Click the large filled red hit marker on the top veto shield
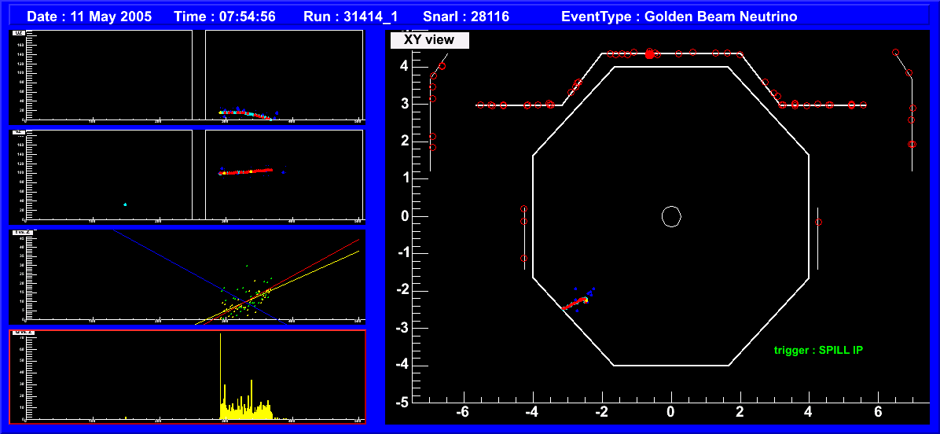 pyautogui.click(x=649, y=53)
